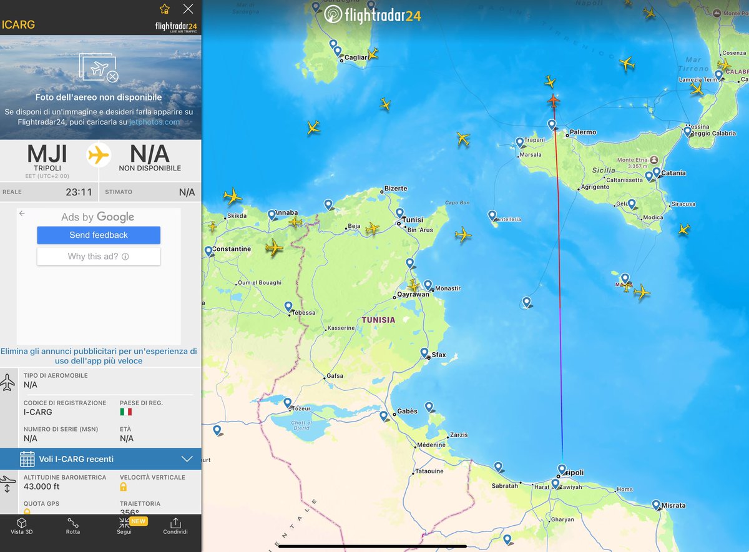The width and height of the screenshot is (749, 552).
Task: Select Tunisi airport marker
Action: 399,214
